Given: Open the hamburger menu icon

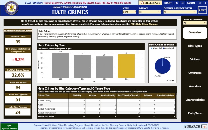Looking at the screenshot, I should pos(183,3).
